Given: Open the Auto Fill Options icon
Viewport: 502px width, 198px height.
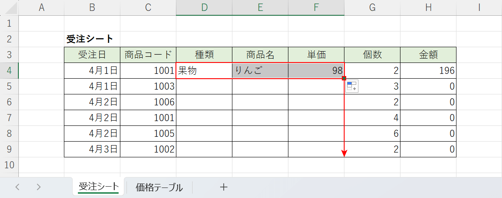Looking at the screenshot, I should click(352, 86).
